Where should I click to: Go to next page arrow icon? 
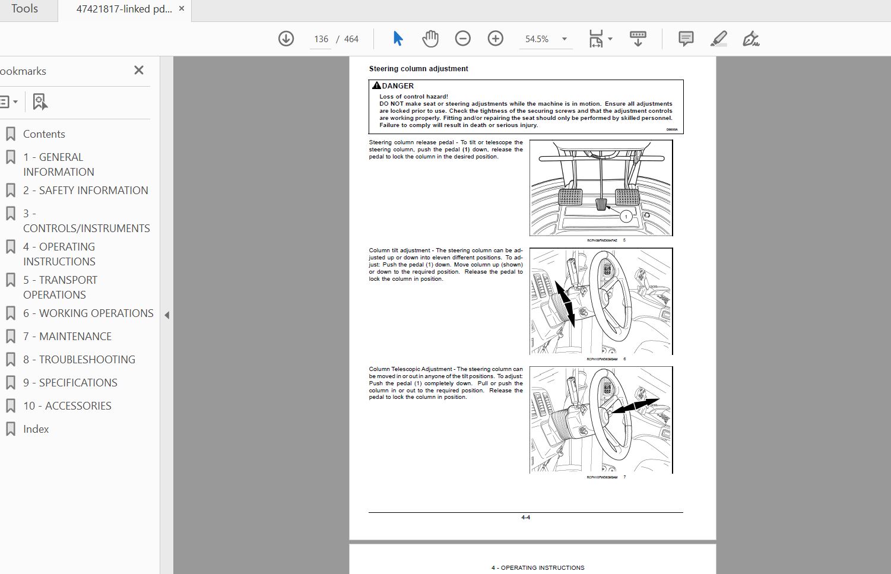coord(286,39)
